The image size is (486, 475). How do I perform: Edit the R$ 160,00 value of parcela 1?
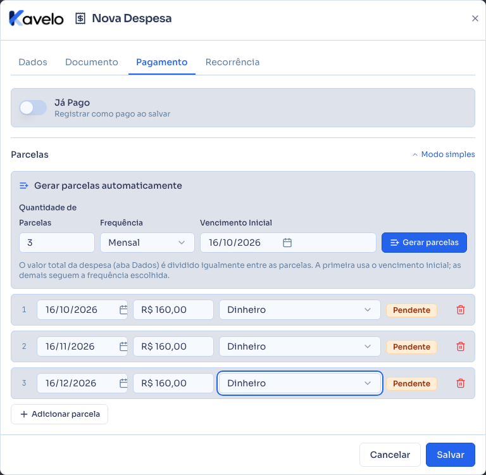(x=173, y=310)
